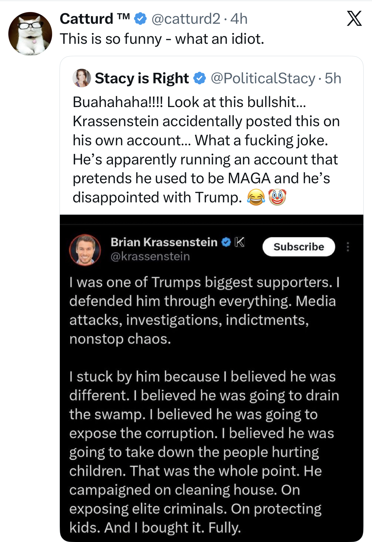The height and width of the screenshot is (542, 372).
Task: Open Stacy is Right's small avatar
Action: point(81,78)
